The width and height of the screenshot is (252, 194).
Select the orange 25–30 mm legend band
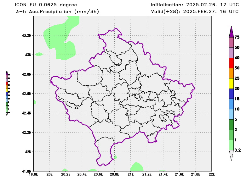[231, 73]
